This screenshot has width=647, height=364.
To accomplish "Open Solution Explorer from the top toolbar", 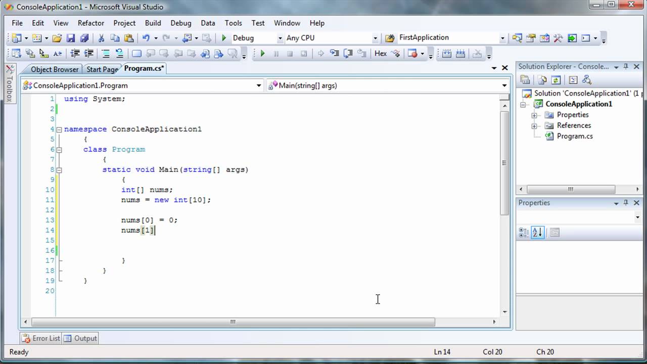I will click(517, 38).
